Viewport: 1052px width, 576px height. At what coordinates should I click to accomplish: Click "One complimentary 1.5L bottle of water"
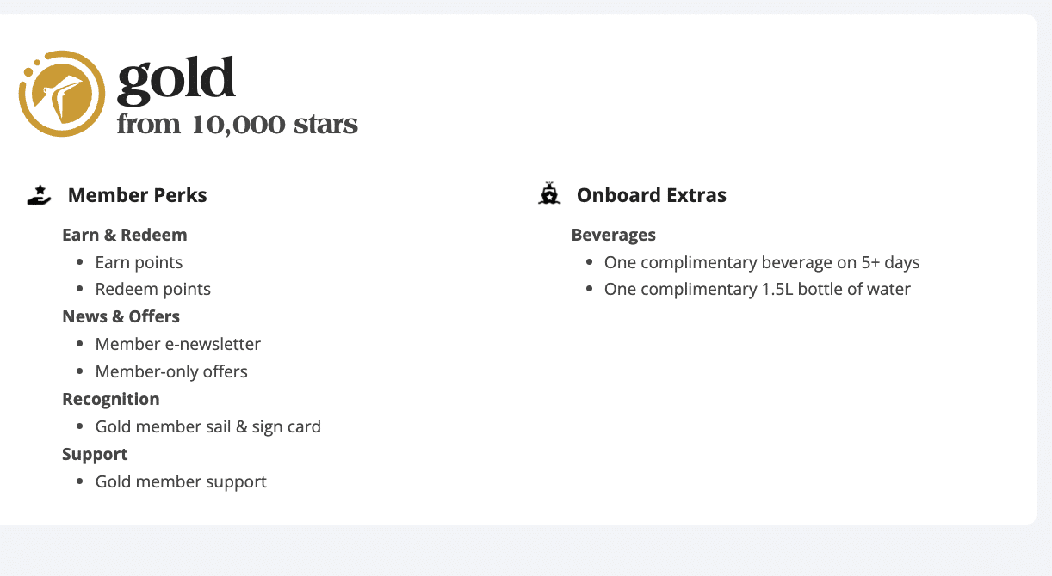(758, 289)
